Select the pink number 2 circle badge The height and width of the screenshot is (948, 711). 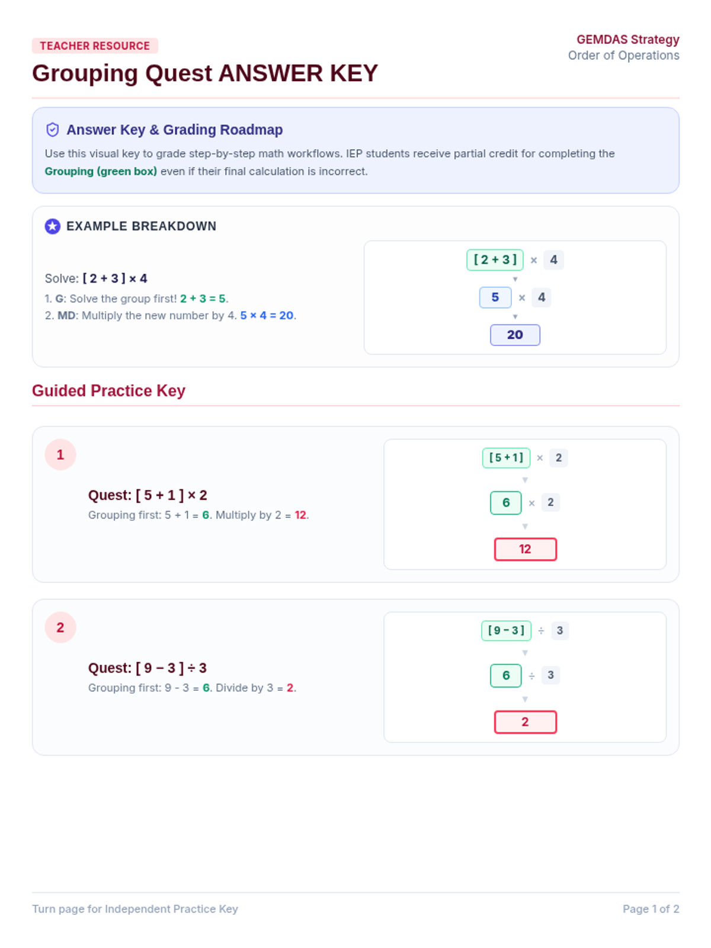60,627
